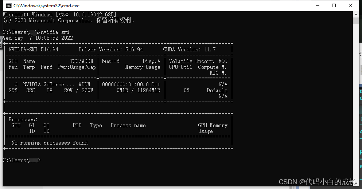Click the 'NVIDIA GeForce ...' GPU name
This screenshot has height=189, width=362.
point(49,84)
